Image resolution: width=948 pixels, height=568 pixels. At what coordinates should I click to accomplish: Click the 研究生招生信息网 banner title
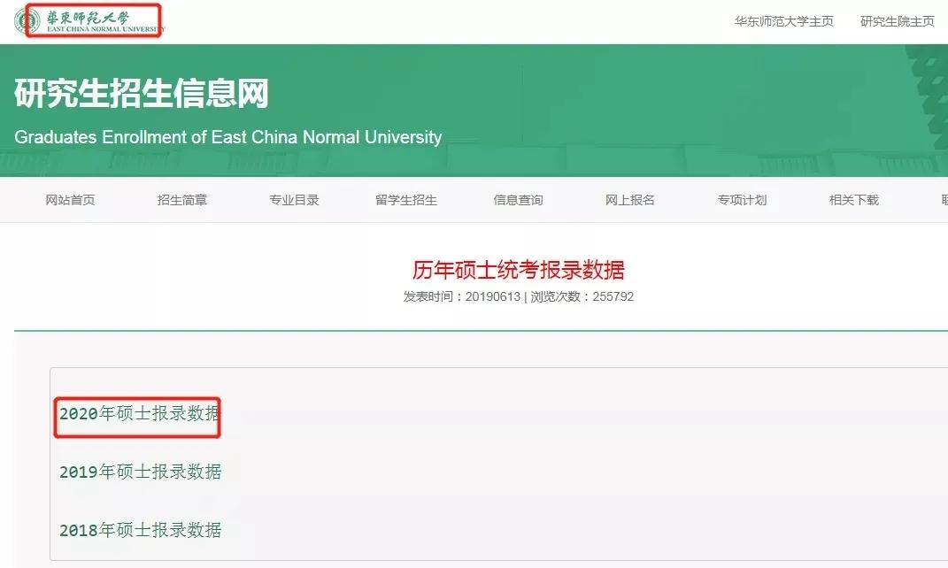coord(142,94)
